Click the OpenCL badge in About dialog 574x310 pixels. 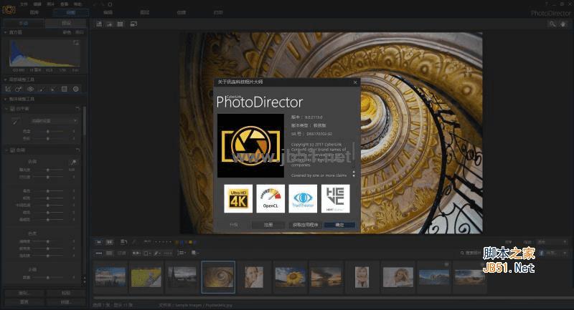pyautogui.click(x=270, y=198)
